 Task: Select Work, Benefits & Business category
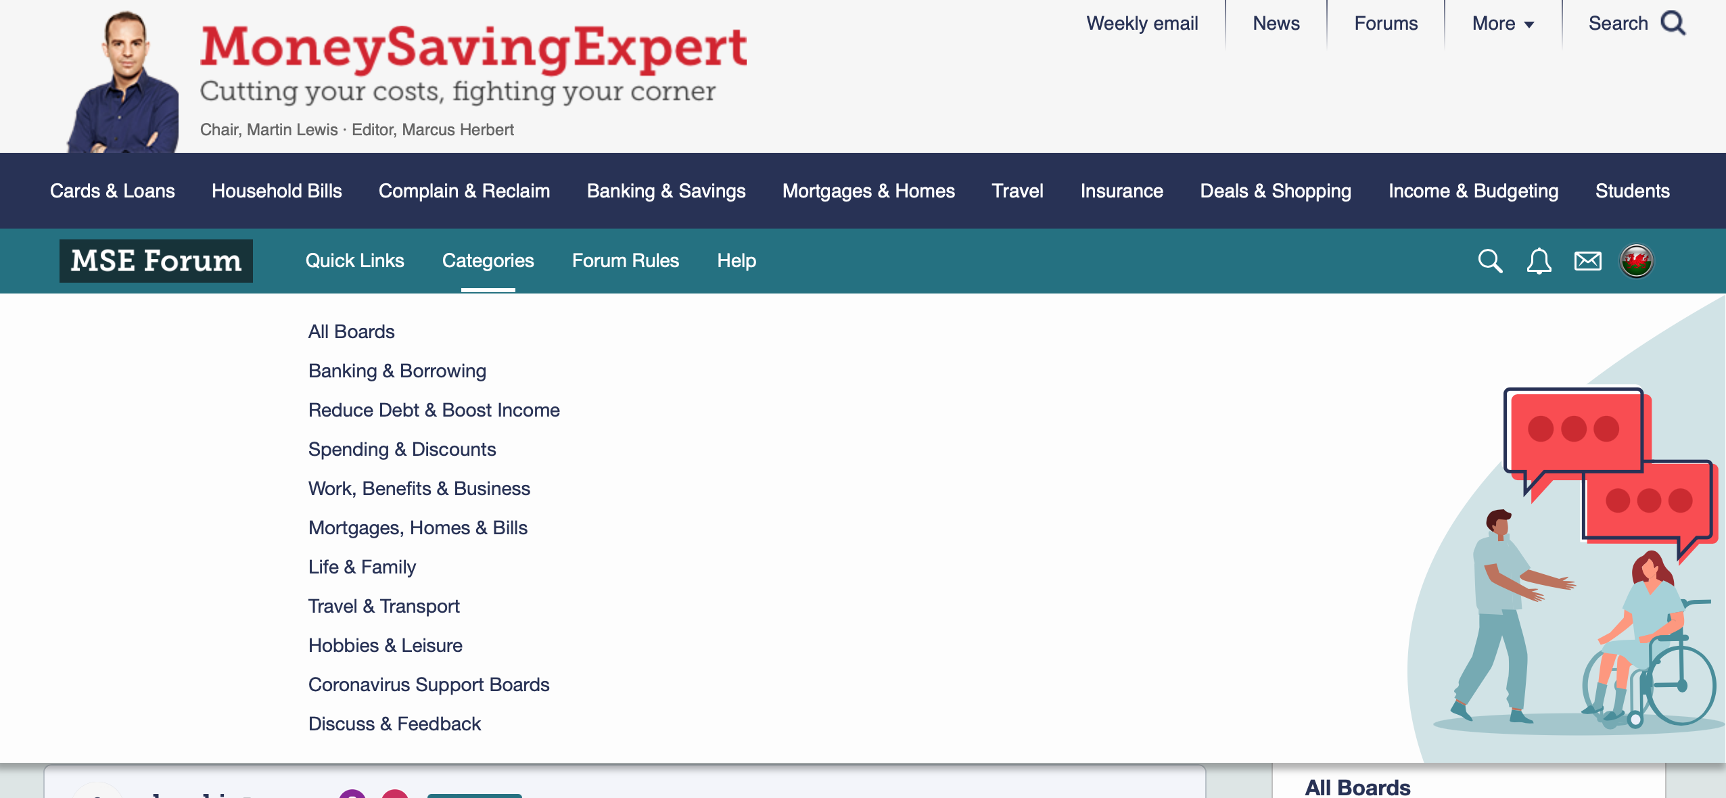(419, 489)
